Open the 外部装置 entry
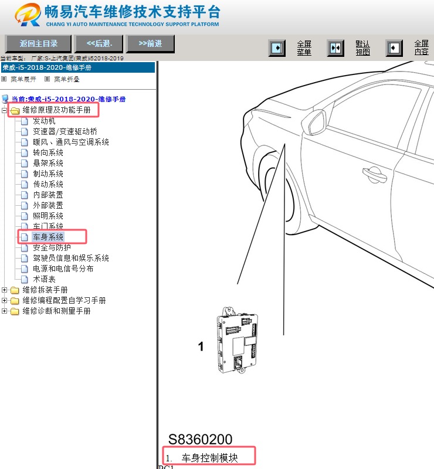The image size is (434, 469). [48, 205]
